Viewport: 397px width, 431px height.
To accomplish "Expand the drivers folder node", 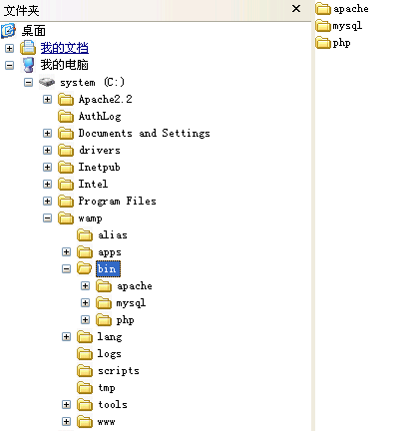I will 47,150.
